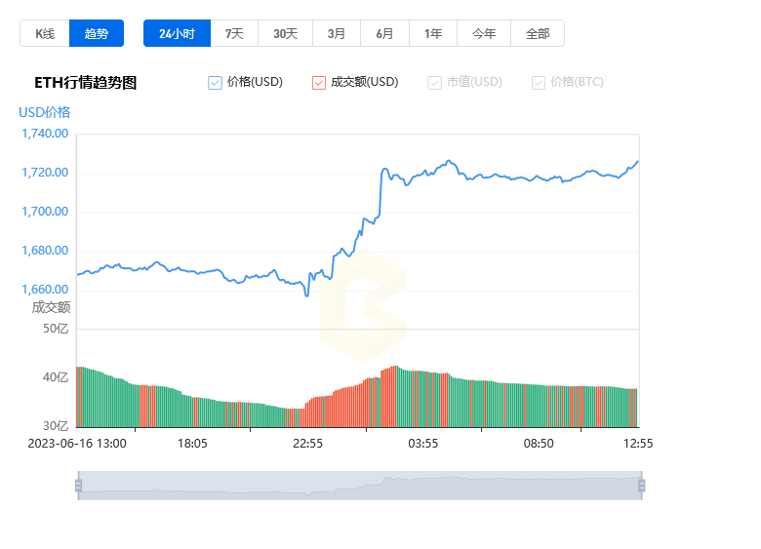Enable the 价格(BTC) series checkbox
The height and width of the screenshot is (549, 761).
click(x=539, y=83)
